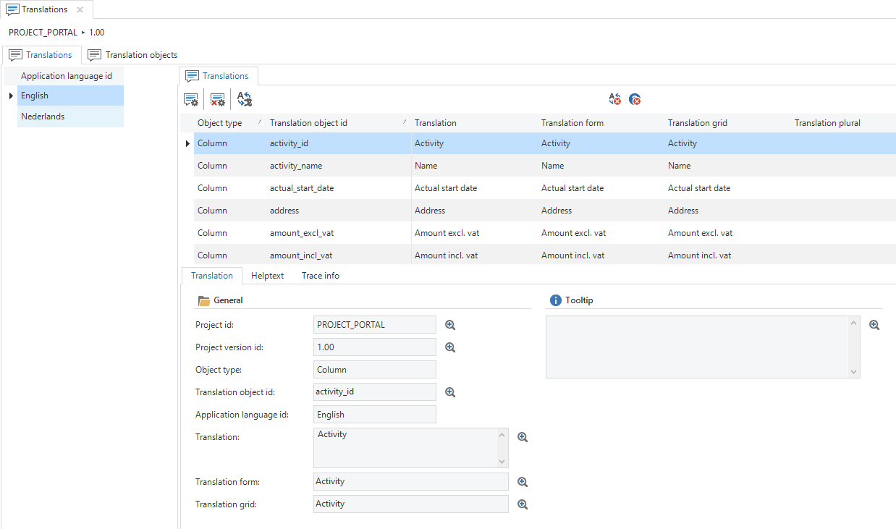Open zoom editor beside Translation grid field
Viewport: 896px width, 529px height.
(x=523, y=504)
